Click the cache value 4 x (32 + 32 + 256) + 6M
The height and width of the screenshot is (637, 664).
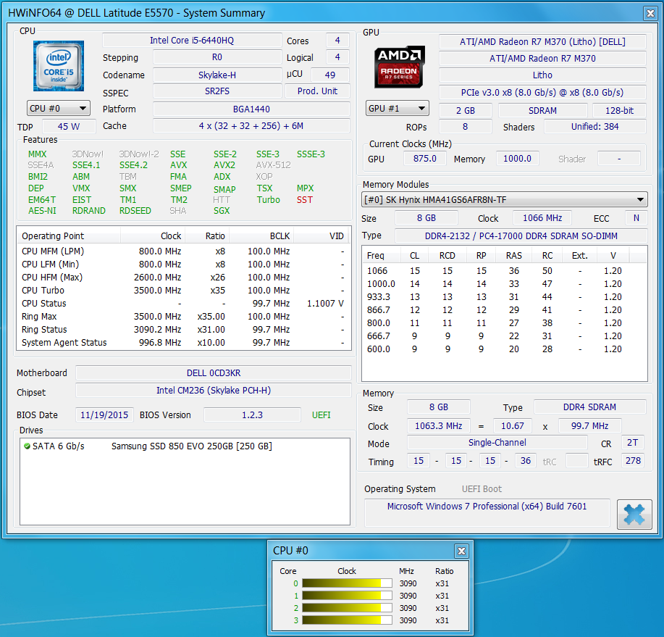point(251,126)
